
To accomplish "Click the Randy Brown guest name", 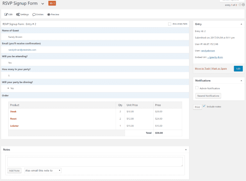I will (15, 37).
